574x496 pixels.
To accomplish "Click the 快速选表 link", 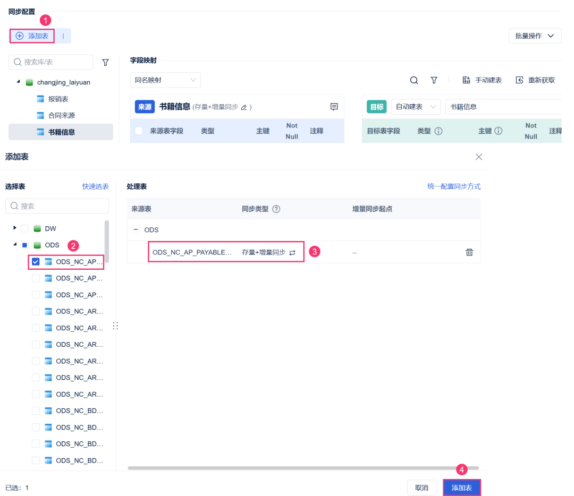I will pyautogui.click(x=95, y=186).
